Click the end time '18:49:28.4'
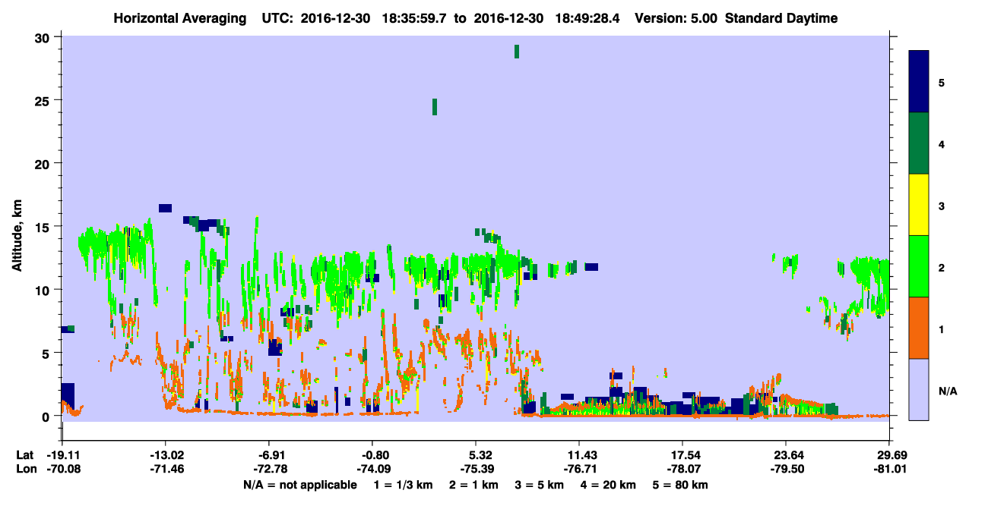988x506 pixels. tap(588, 18)
